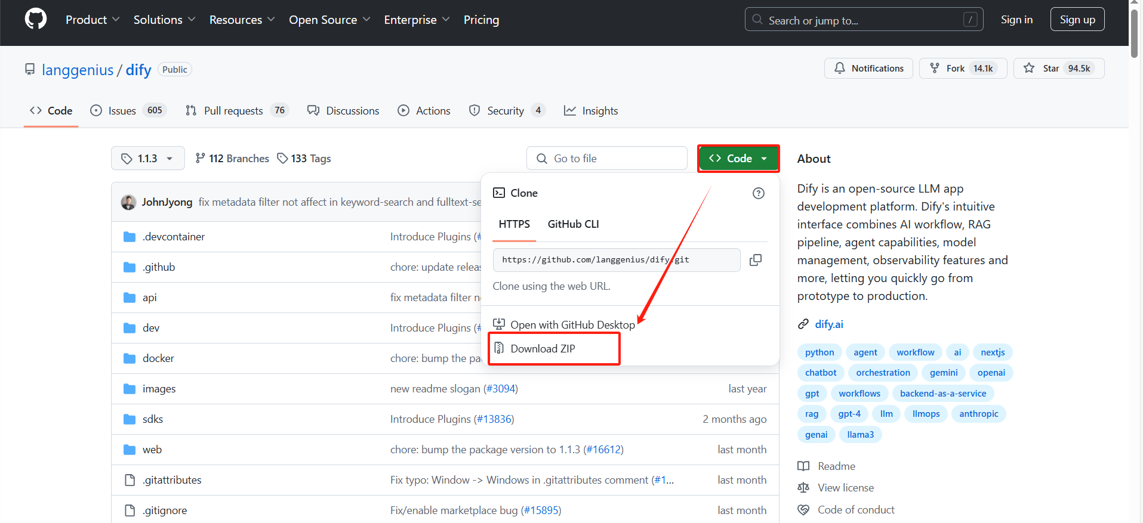Open the #13836 pull request link in sdks row
The width and height of the screenshot is (1143, 523).
(493, 419)
